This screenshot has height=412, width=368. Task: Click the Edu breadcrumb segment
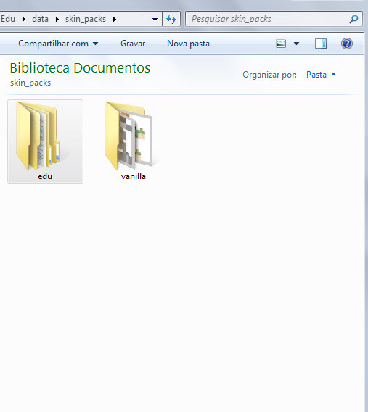(x=8, y=19)
